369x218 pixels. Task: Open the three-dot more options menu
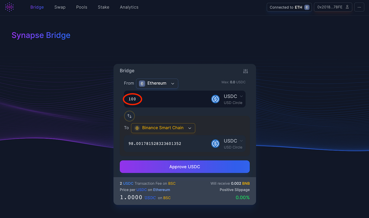[x=359, y=7]
